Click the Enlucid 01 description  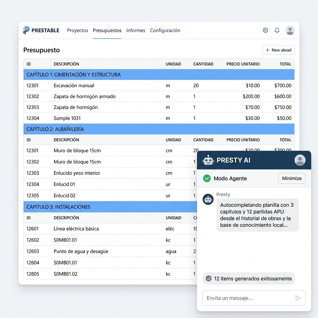tap(64, 184)
